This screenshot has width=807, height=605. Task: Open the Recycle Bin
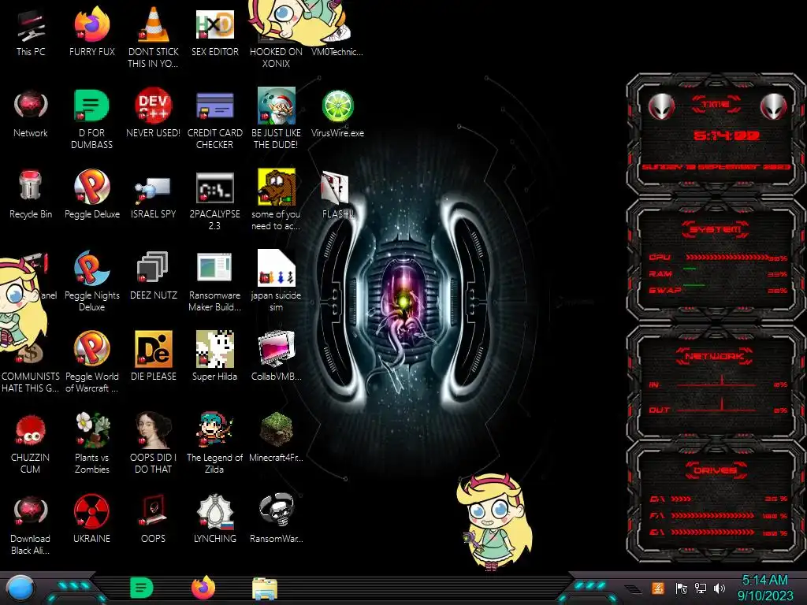[x=31, y=195]
